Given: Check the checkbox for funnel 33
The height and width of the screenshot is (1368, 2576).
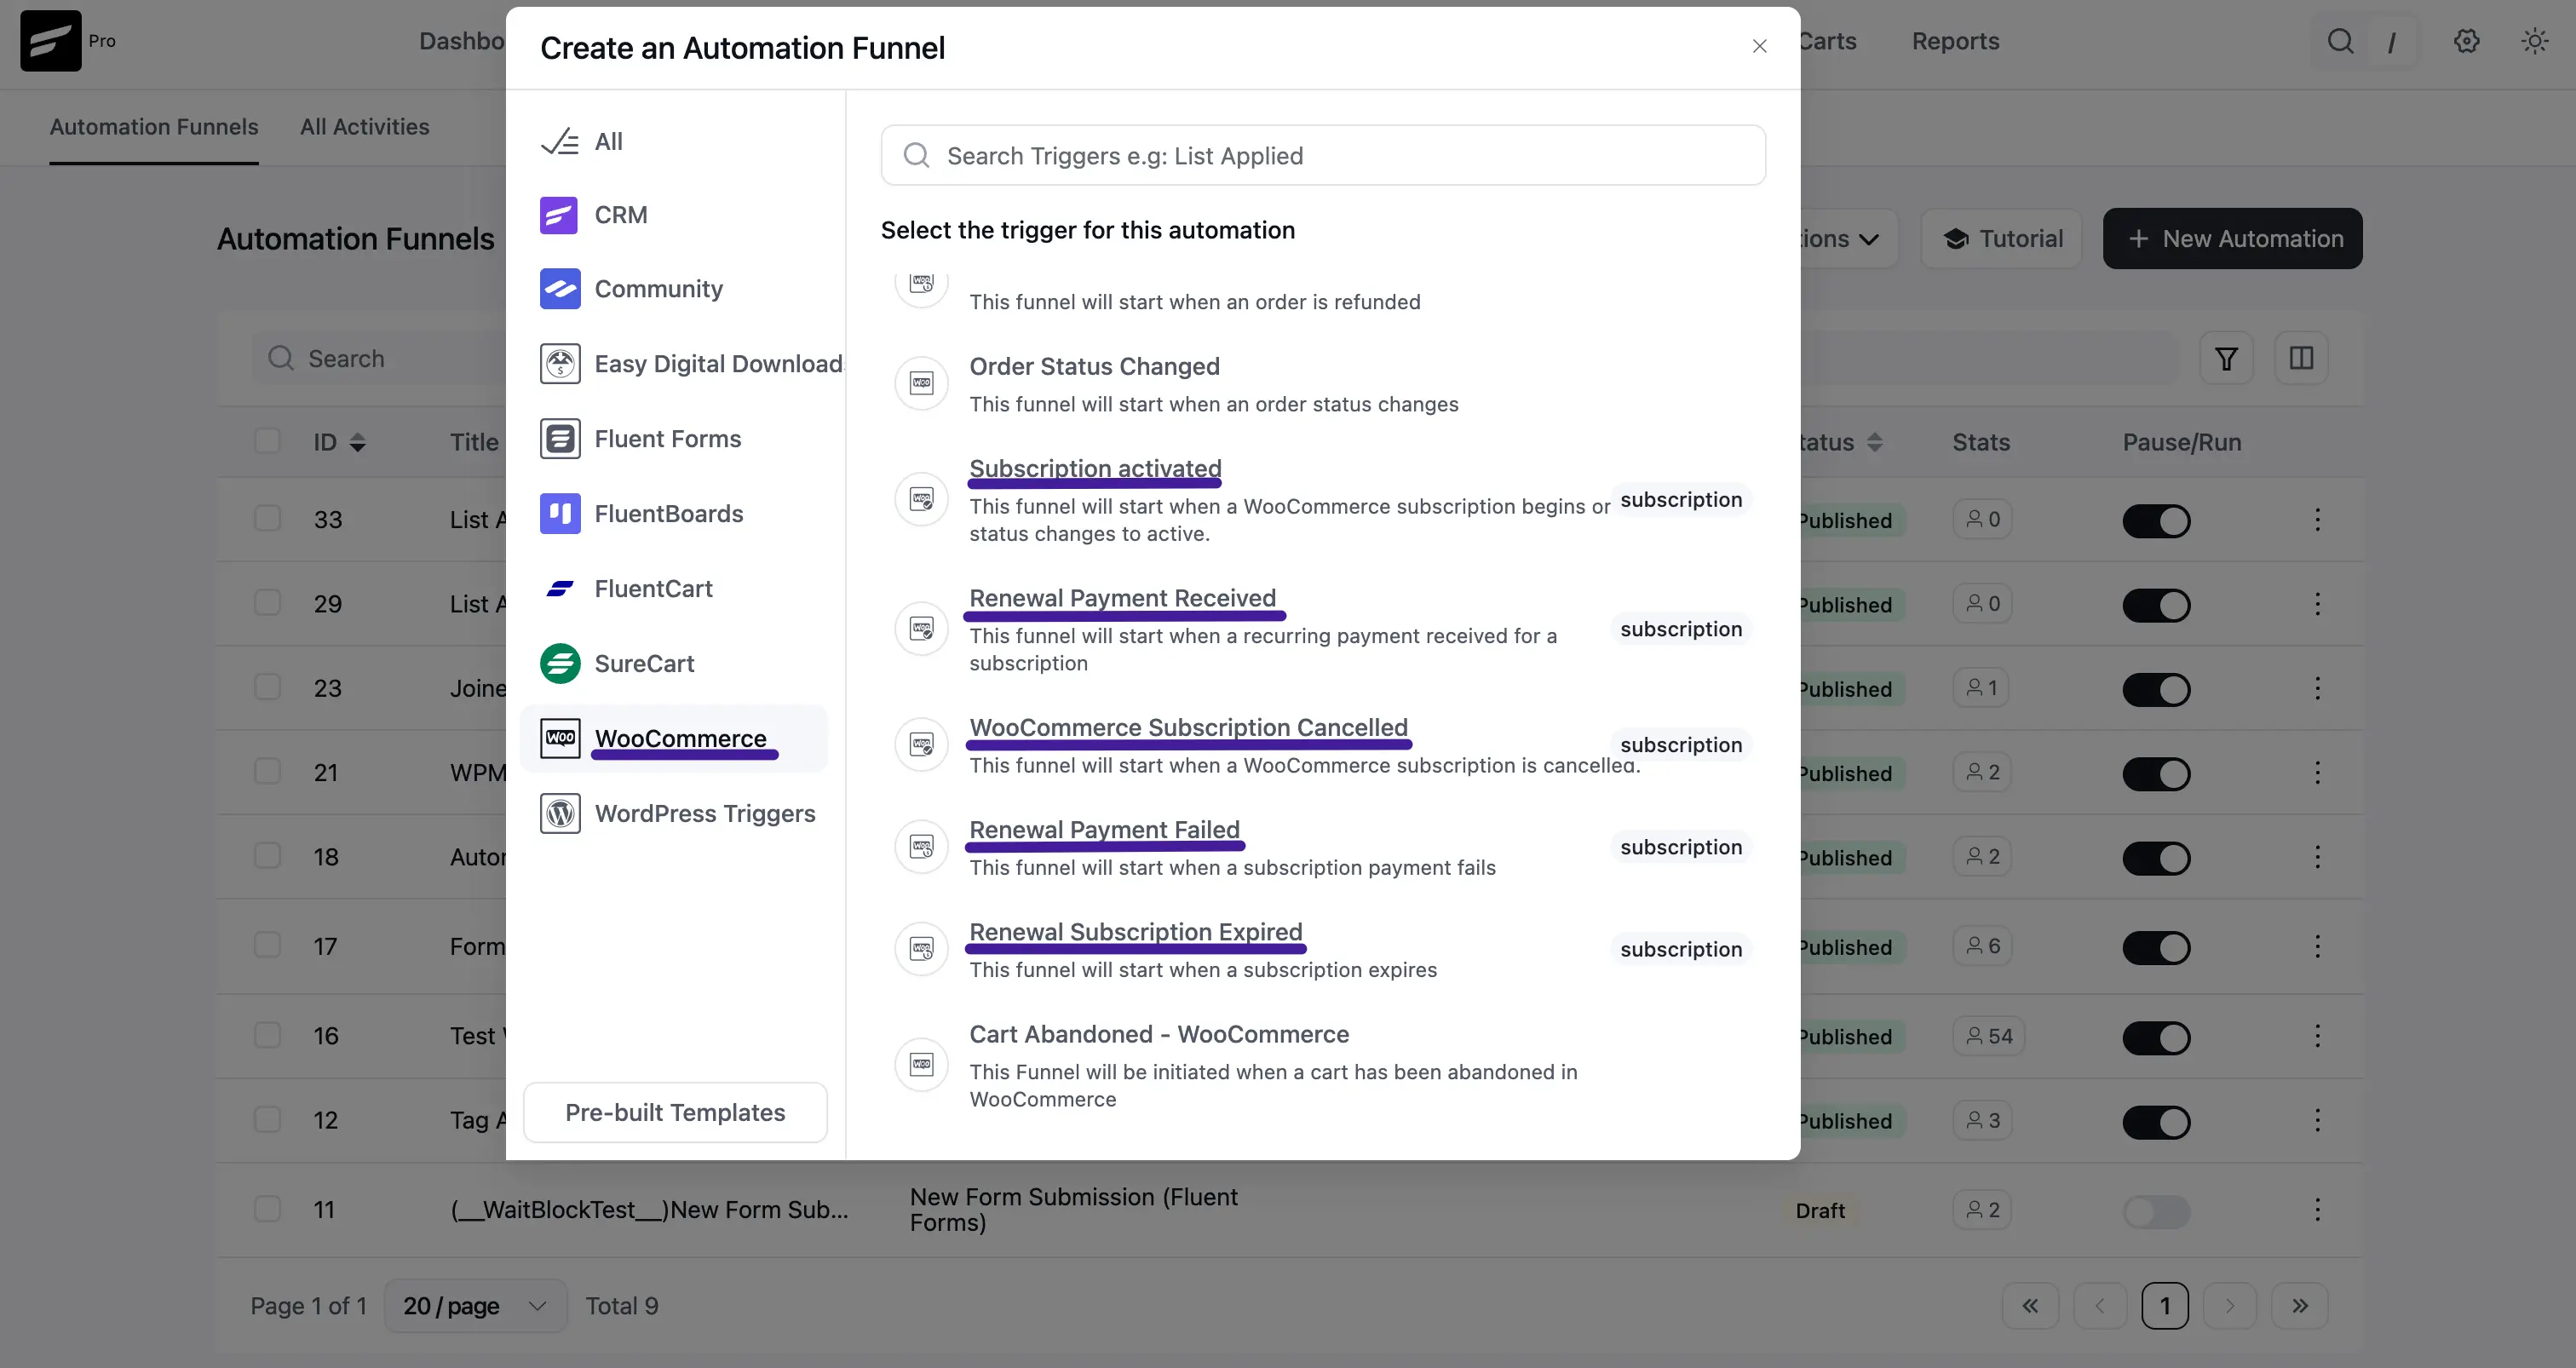Looking at the screenshot, I should (x=267, y=518).
